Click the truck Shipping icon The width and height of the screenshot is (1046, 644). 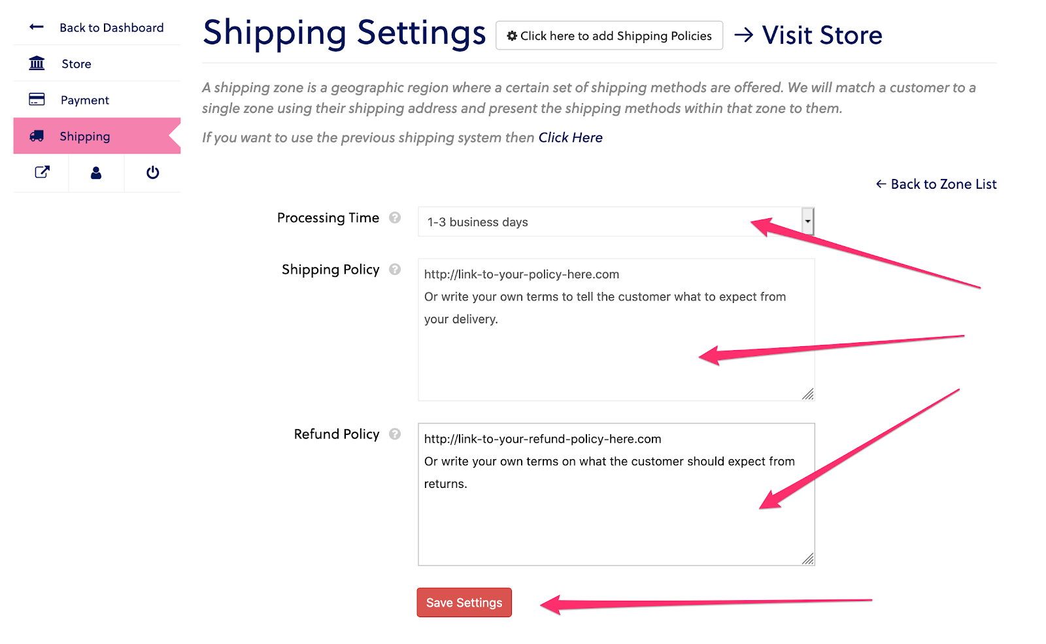(x=37, y=136)
